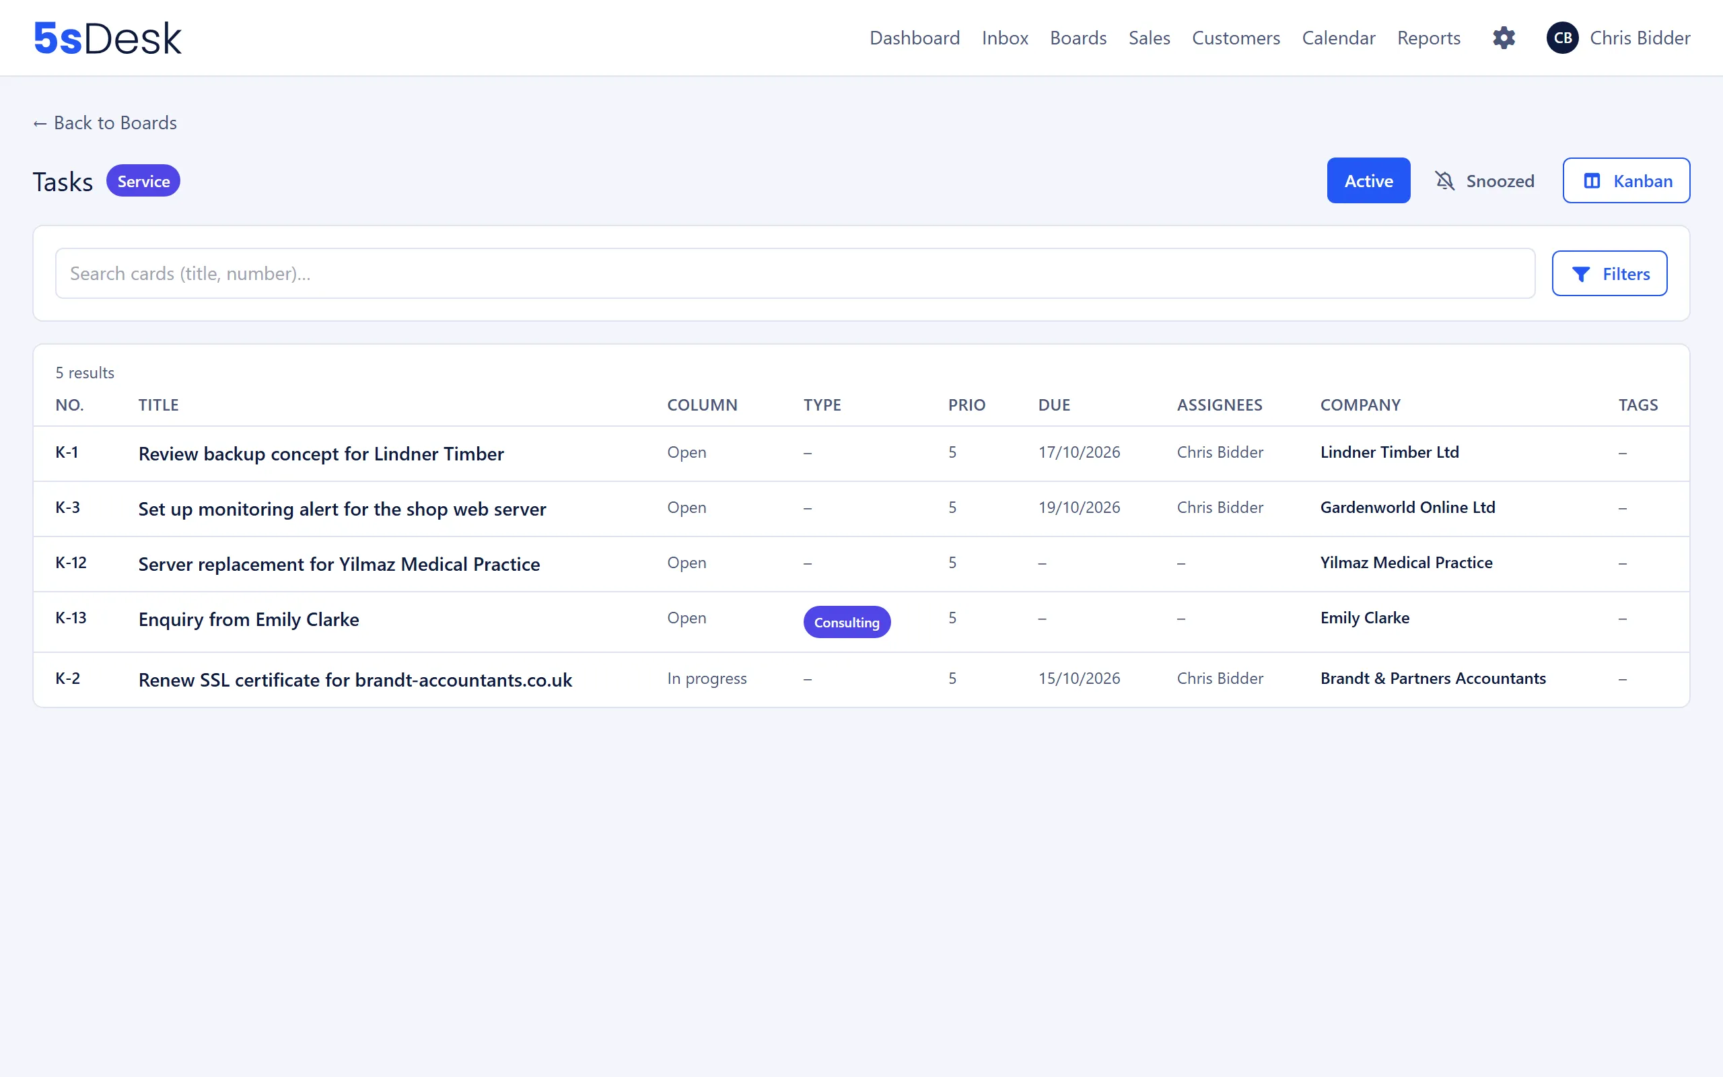This screenshot has width=1723, height=1077.
Task: Open the settings gear icon
Action: 1504,38
